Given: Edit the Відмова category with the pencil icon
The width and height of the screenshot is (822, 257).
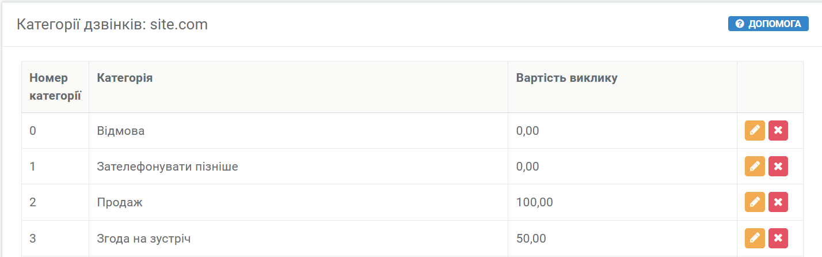Looking at the screenshot, I should click(755, 131).
